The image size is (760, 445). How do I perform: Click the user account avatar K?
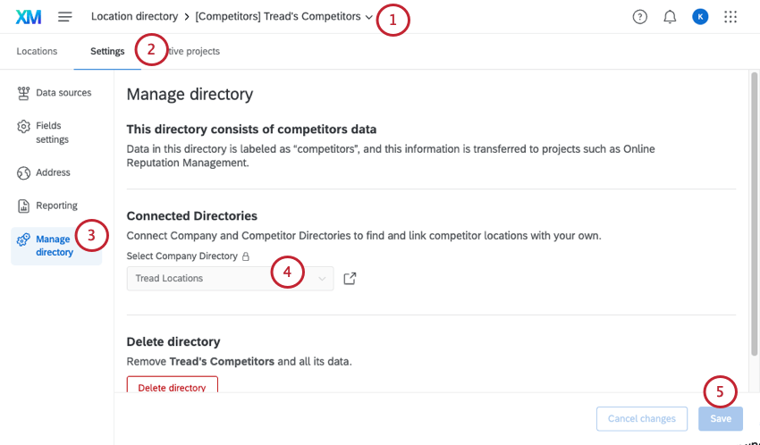(x=700, y=17)
